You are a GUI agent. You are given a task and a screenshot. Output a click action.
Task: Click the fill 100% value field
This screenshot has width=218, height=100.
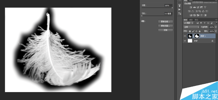(x=211, y=31)
